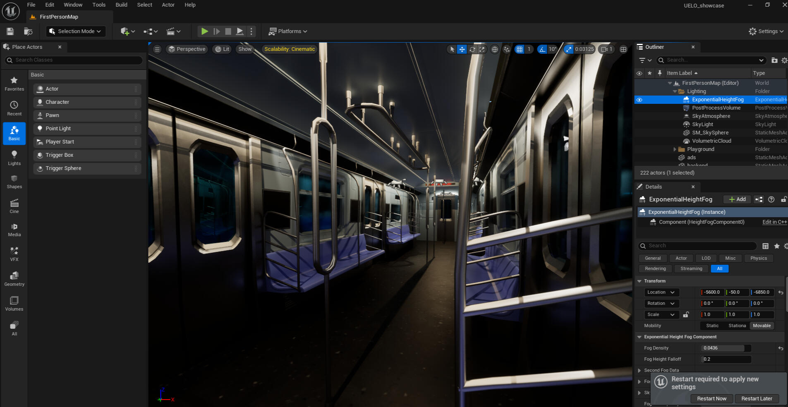Click the green Play button
This screenshot has width=788, height=407.
[204, 31]
